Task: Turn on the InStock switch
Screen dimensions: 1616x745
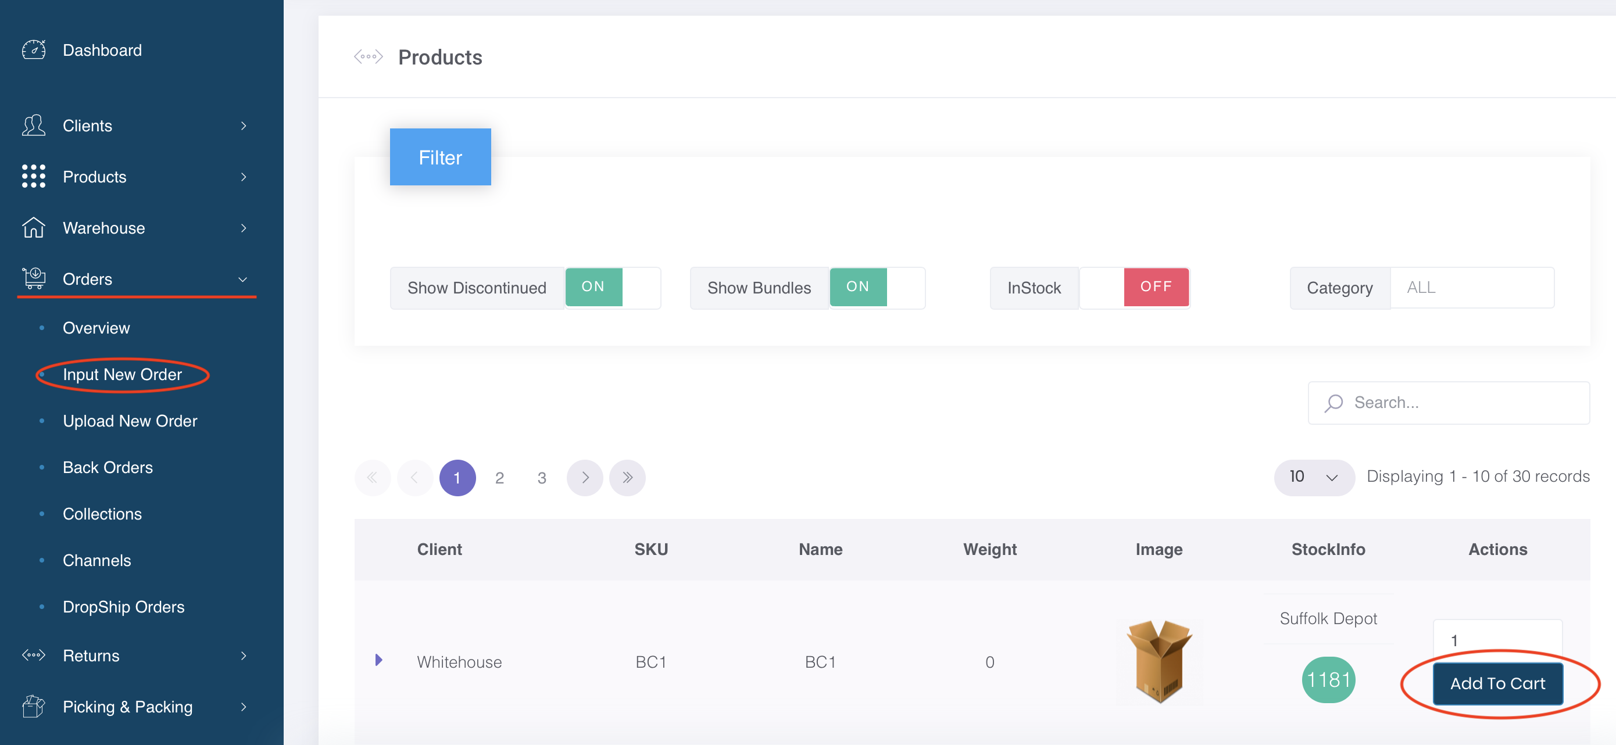Action: pos(1134,287)
